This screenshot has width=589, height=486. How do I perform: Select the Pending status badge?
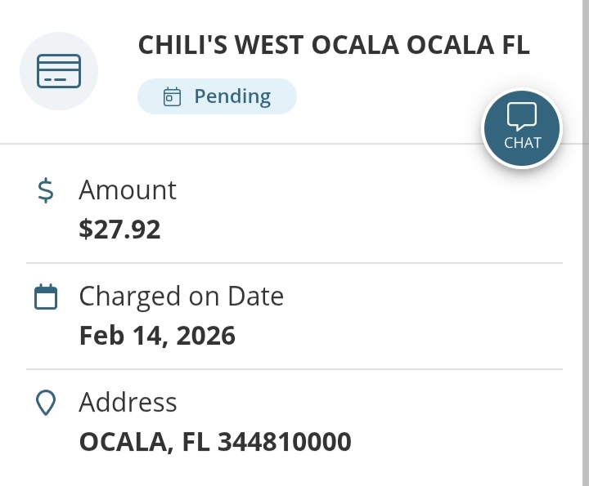(x=217, y=96)
